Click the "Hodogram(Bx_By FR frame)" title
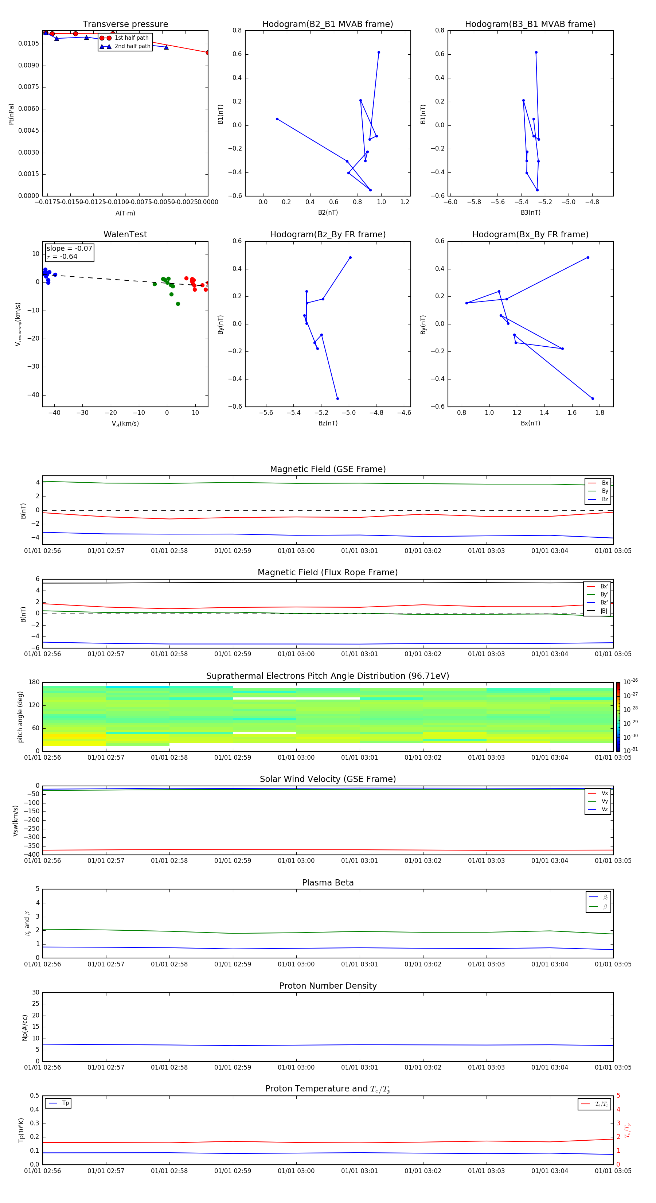This screenshot has width=656, height=1203. tap(530, 234)
